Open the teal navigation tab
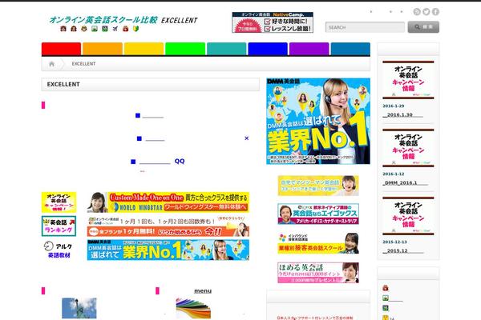Image resolution: width=481 pixels, height=320 pixels. pyautogui.click(x=227, y=49)
